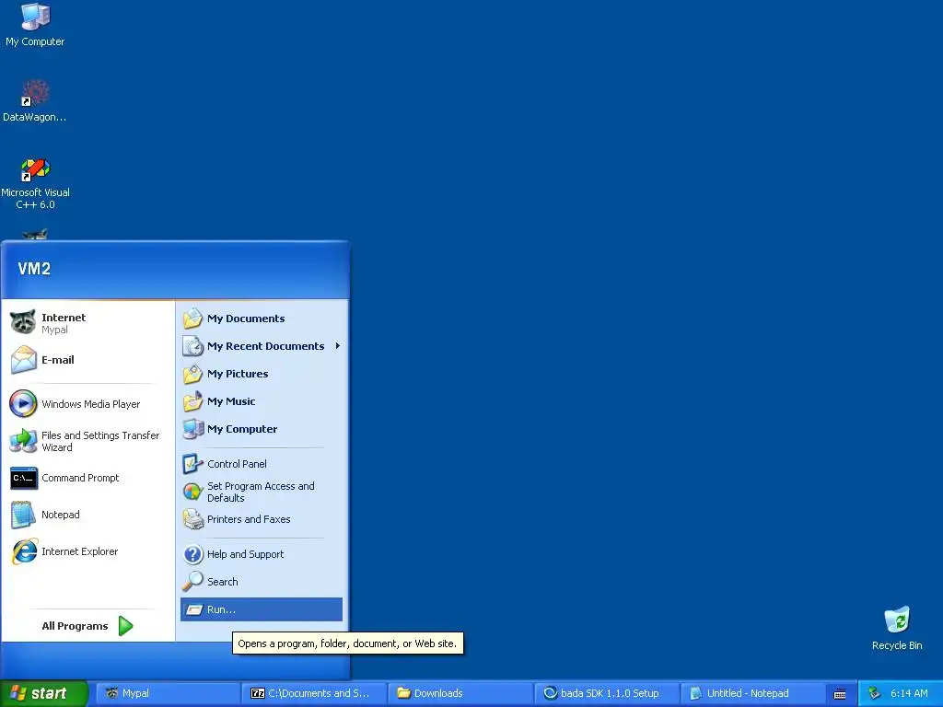Click the network tray icon near the clock
Viewport: 943px width, 707px height.
pyautogui.click(x=875, y=694)
